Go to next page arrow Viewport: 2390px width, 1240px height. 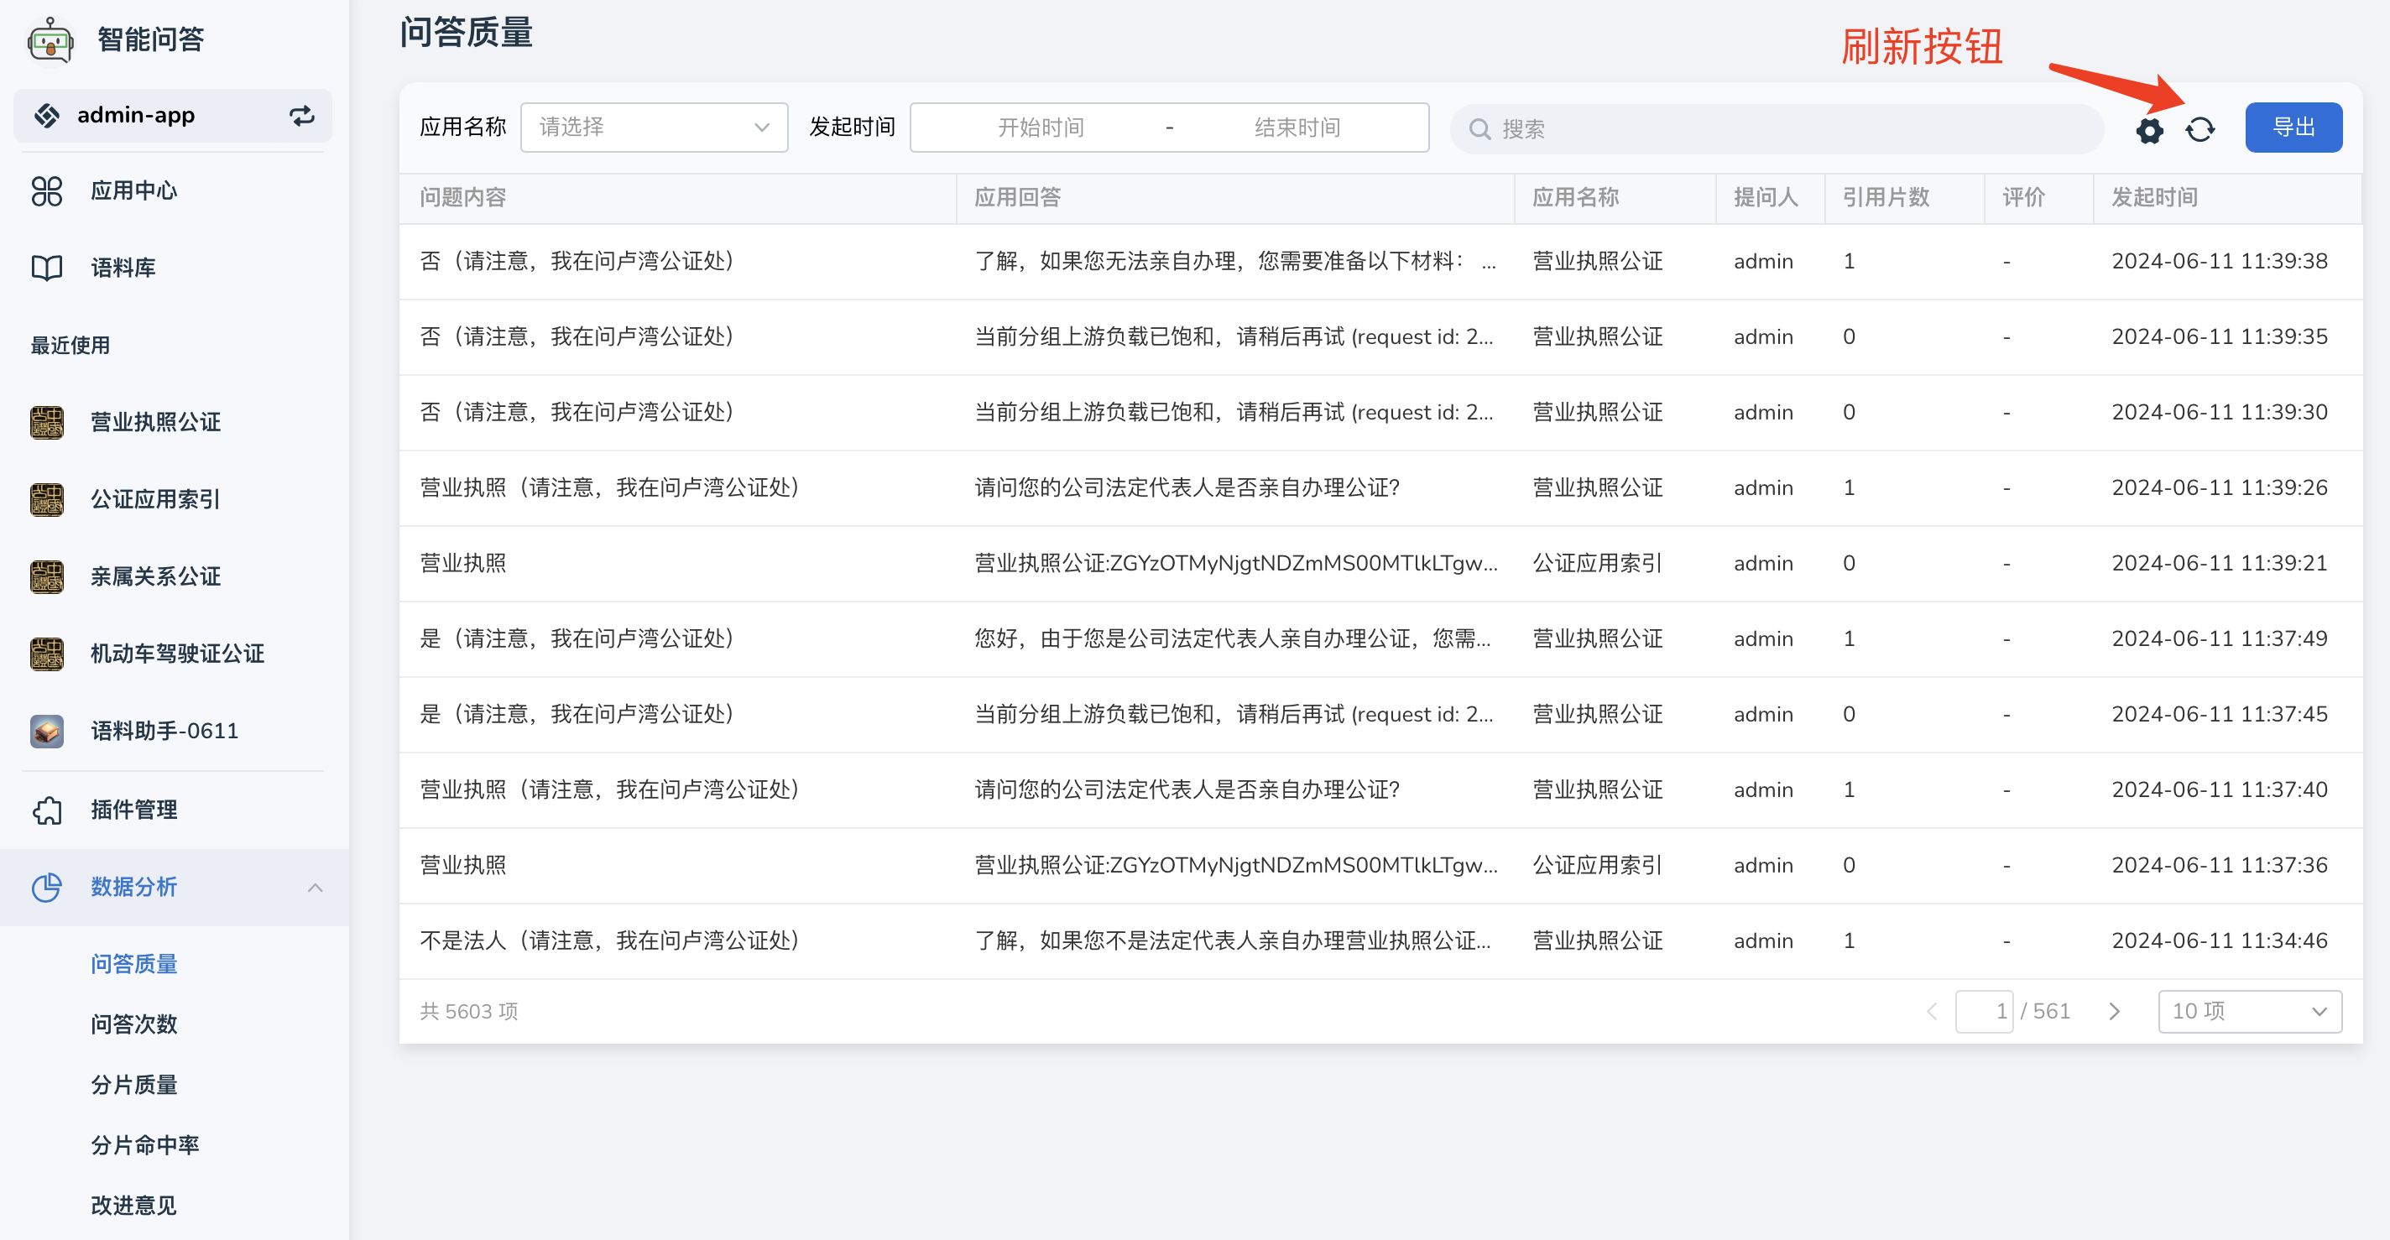2115,1011
